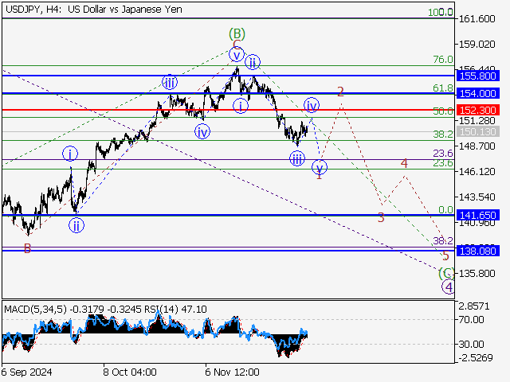Select the green (C) wave label
Viewport: 510px width, 382px height.
point(446,273)
